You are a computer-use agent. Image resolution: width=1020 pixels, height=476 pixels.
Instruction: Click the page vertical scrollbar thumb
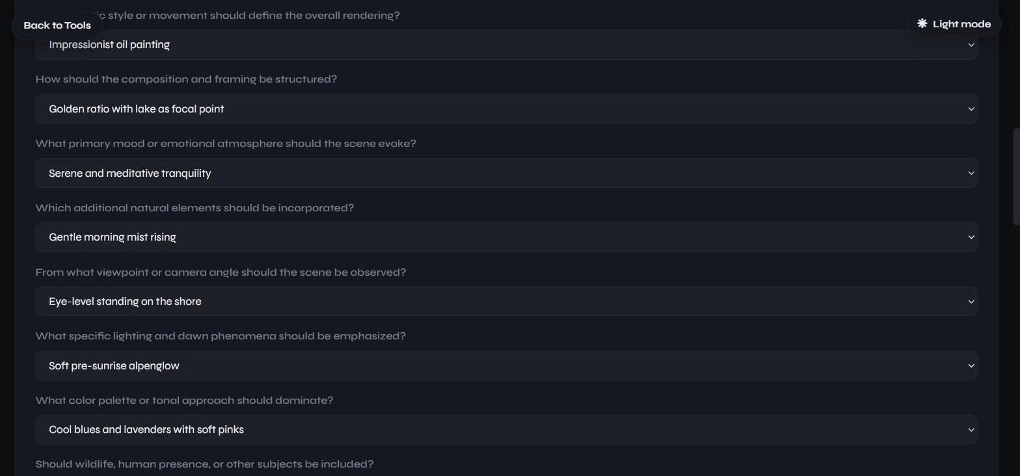click(1016, 177)
